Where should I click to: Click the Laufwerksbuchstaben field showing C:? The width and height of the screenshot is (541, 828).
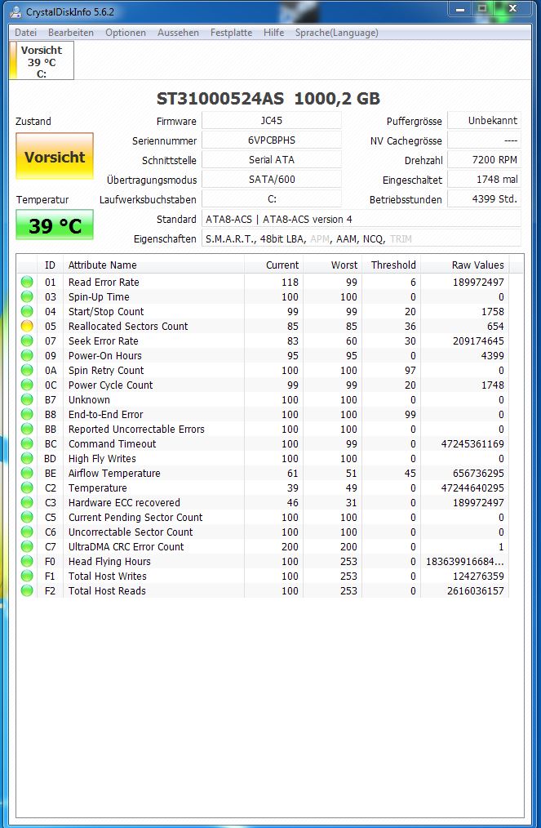(271, 199)
